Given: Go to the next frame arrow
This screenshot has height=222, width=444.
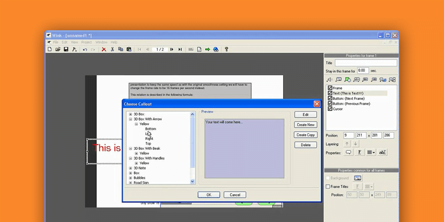Looking at the screenshot, I should coord(172,49).
